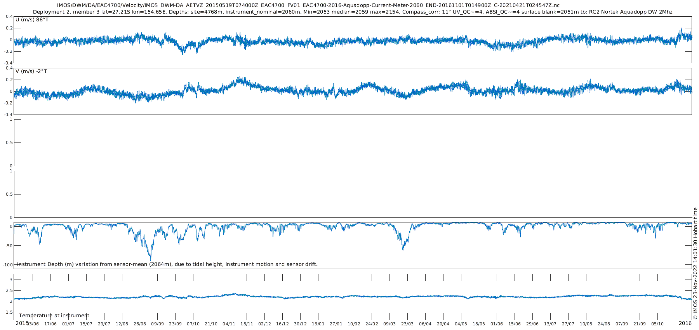Click the '30/12' date tick label

click(301, 324)
